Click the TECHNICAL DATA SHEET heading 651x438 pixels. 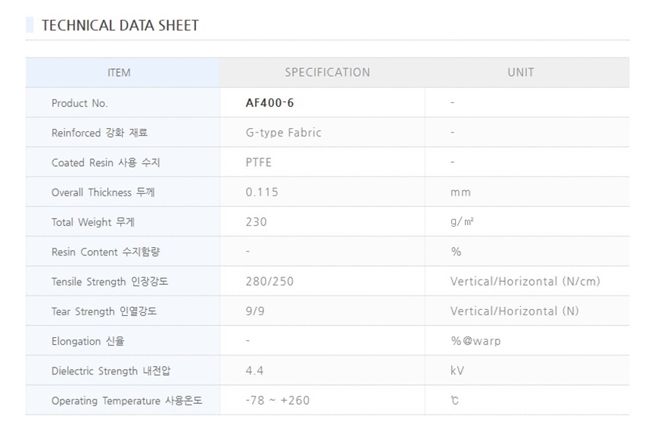(120, 25)
